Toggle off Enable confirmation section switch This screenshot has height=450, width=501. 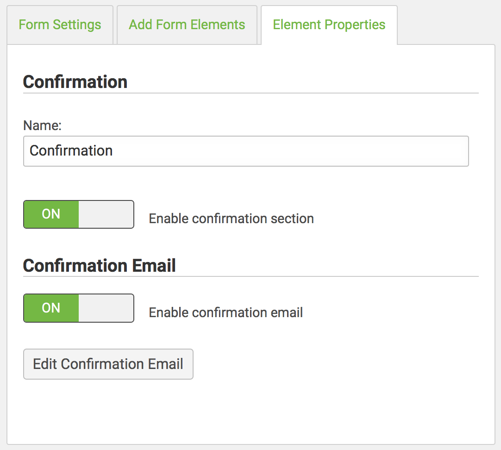79,214
